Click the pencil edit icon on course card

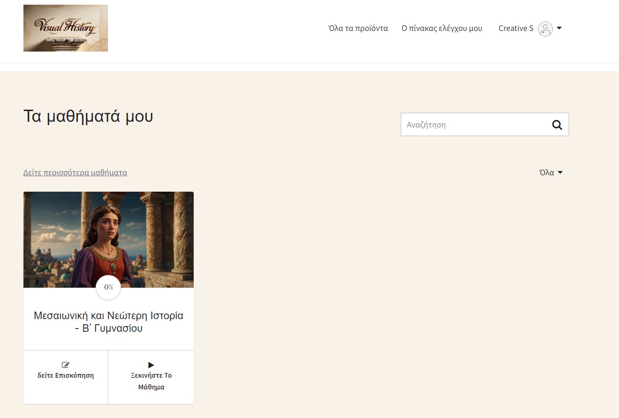click(x=66, y=365)
